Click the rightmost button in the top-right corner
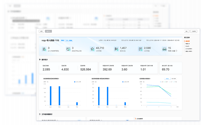 [194, 31]
